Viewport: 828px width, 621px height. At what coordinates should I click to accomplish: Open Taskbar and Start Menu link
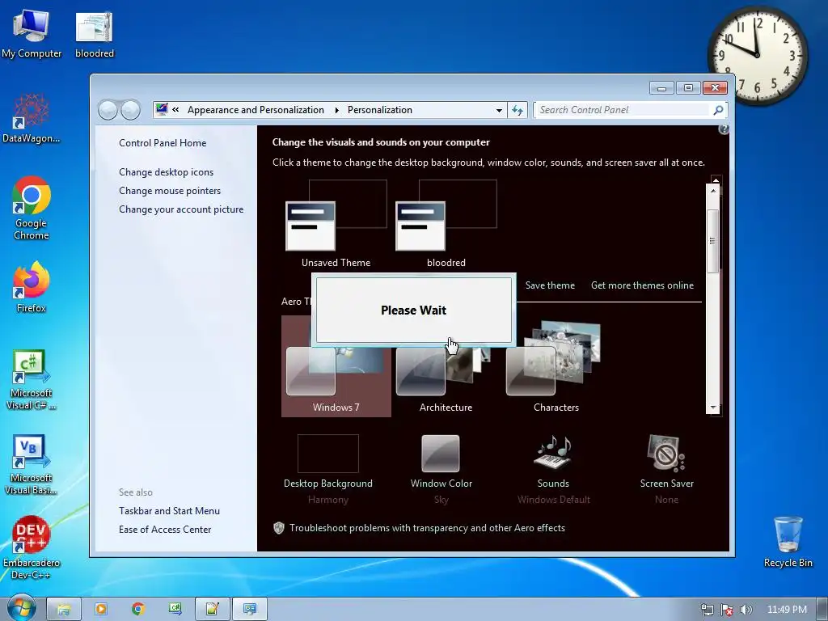169,511
